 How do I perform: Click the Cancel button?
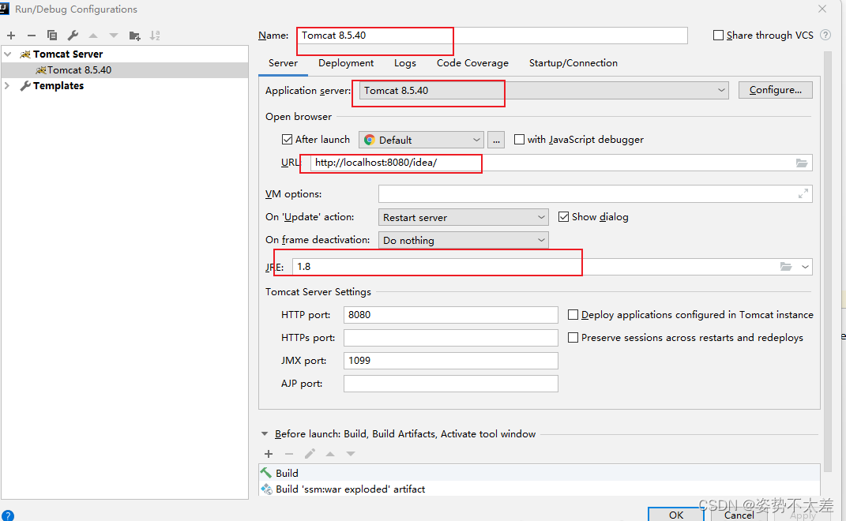point(739,515)
